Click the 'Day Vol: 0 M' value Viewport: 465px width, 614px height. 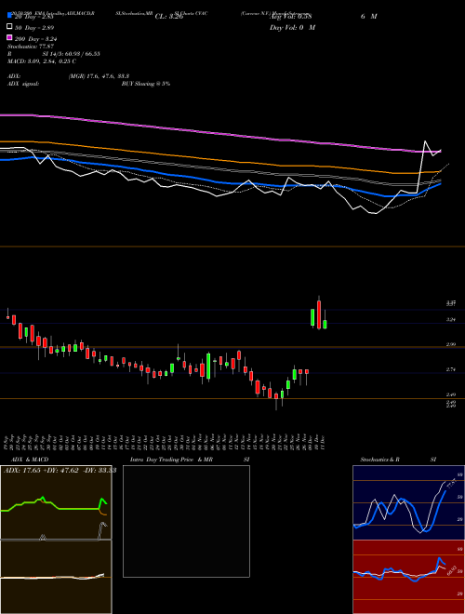[x=292, y=28]
